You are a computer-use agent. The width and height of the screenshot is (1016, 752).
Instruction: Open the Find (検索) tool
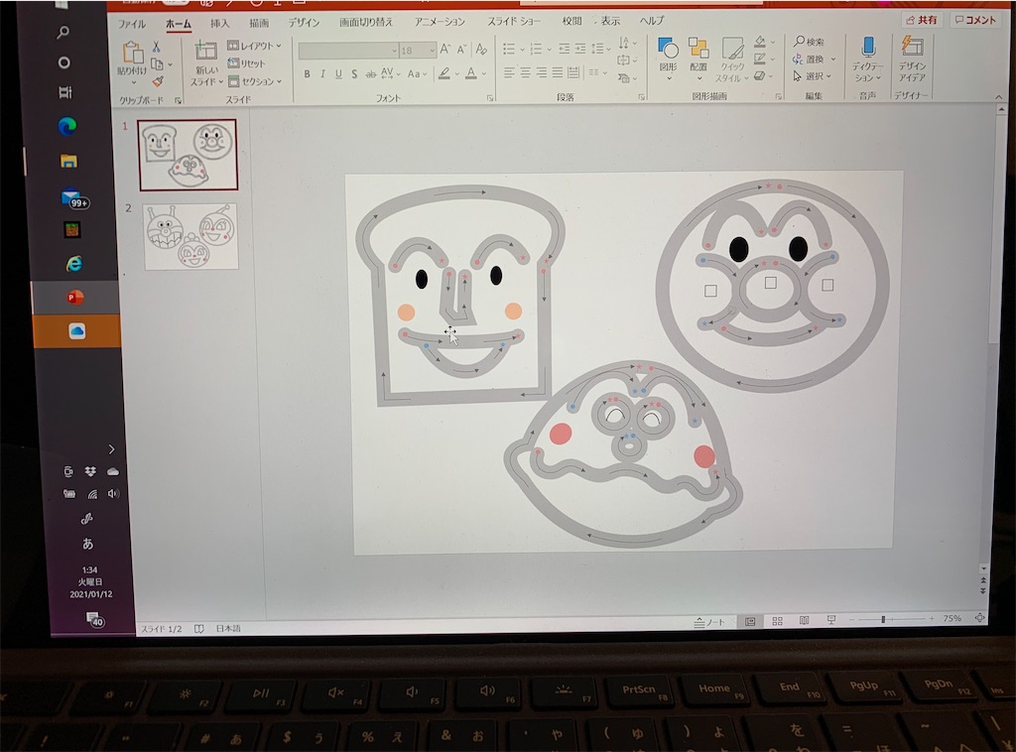(810, 42)
